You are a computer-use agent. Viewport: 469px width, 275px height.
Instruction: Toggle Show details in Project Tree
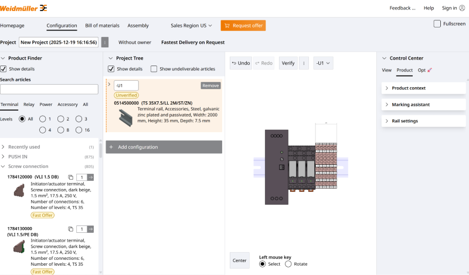point(111,69)
